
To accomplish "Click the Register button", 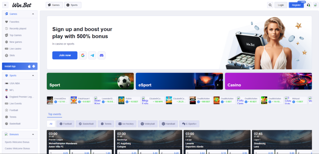I will (x=296, y=5).
